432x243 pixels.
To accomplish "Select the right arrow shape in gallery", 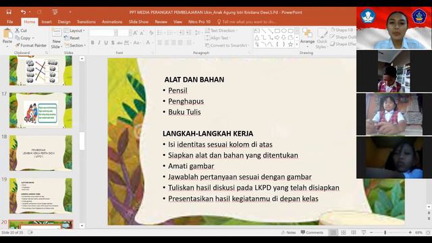I will pos(277,38).
